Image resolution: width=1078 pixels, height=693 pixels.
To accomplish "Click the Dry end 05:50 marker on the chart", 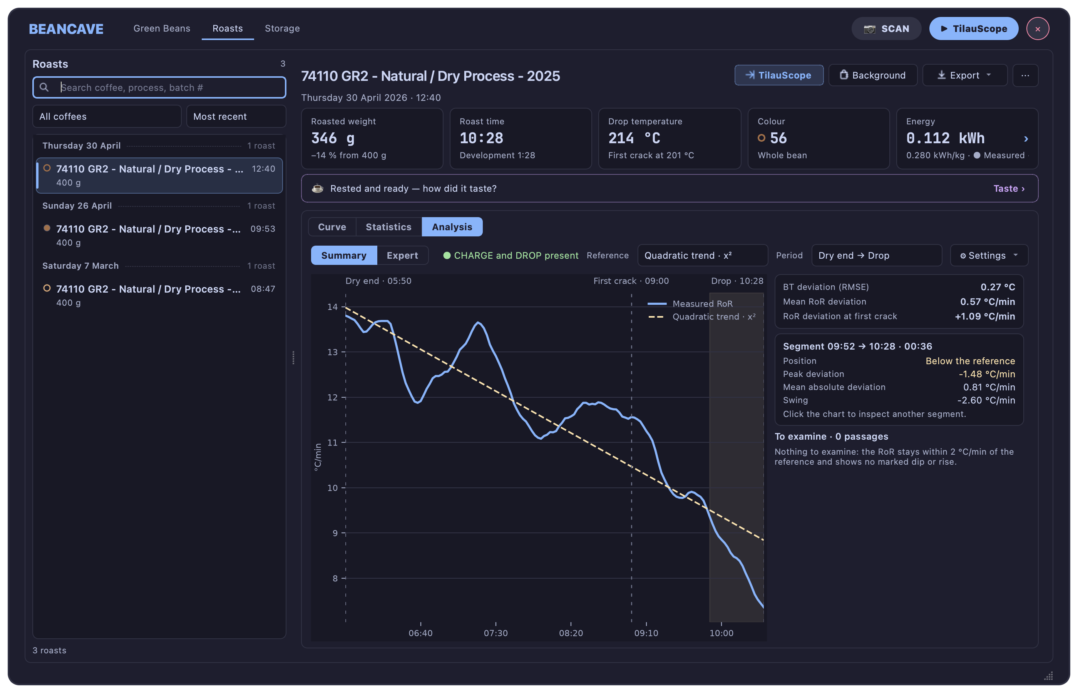I will [x=378, y=281].
